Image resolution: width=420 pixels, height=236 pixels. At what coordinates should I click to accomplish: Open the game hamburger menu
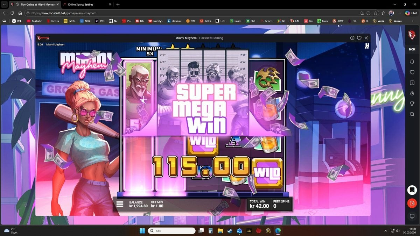120,204
